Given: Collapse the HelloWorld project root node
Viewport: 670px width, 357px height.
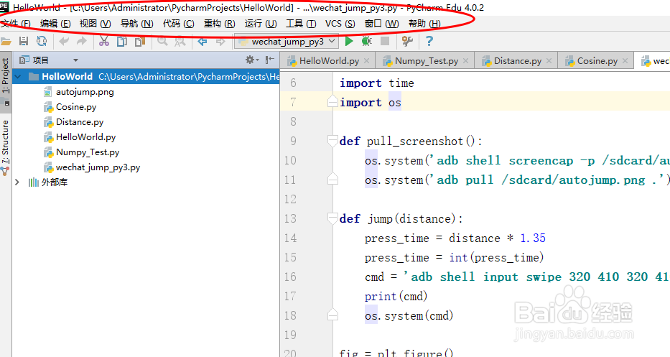Looking at the screenshot, I should coord(17,77).
